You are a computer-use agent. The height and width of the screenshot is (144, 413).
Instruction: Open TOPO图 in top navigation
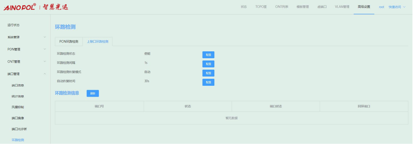pyautogui.click(x=261, y=7)
